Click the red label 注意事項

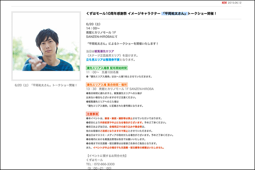pos(92,114)
